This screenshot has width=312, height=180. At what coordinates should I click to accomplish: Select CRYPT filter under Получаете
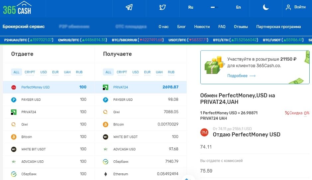tap(122, 72)
